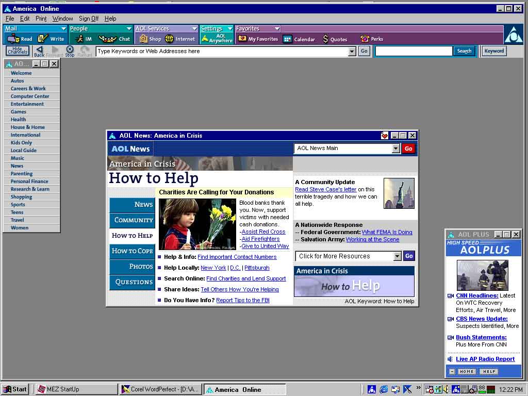Open the Print menu
The height and width of the screenshot is (396, 528).
coord(41,19)
